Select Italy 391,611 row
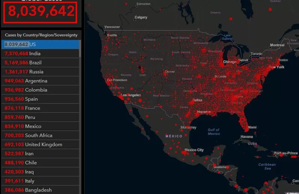This screenshot has width=299, height=194. tap(40, 181)
